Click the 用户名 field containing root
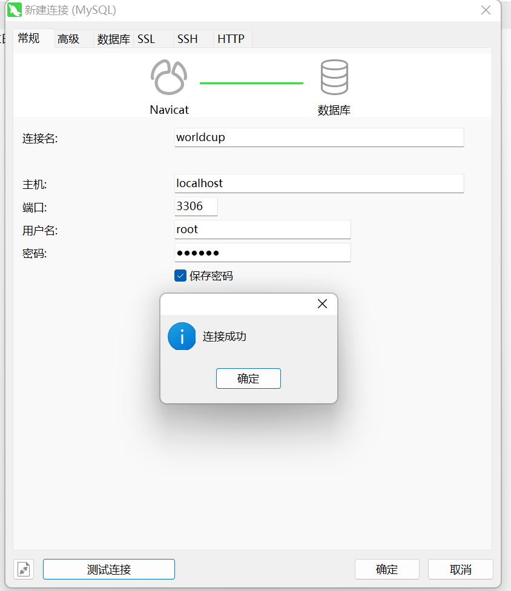 263,229
